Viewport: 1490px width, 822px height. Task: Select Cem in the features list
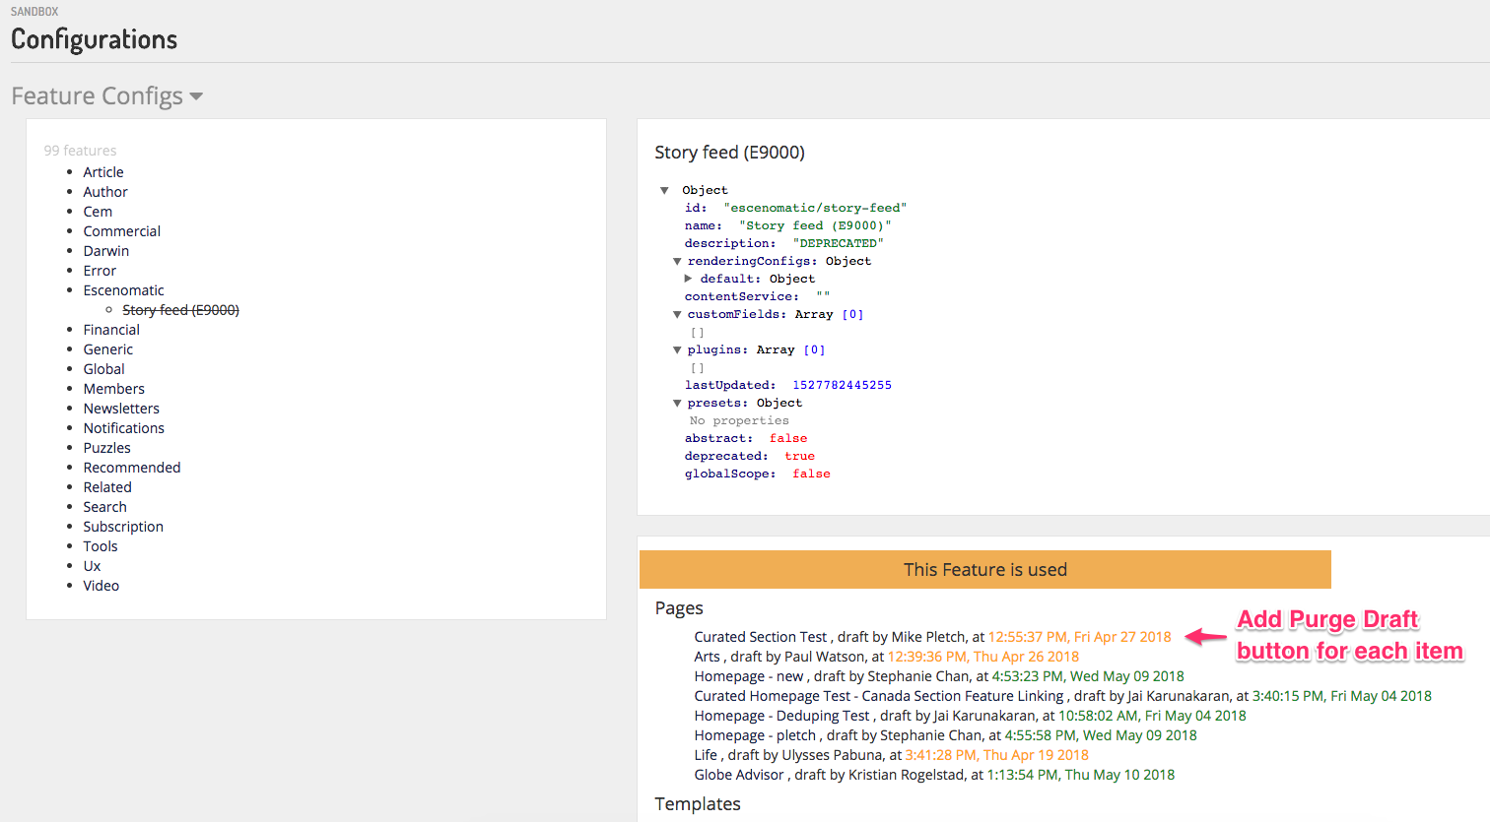pyautogui.click(x=98, y=212)
